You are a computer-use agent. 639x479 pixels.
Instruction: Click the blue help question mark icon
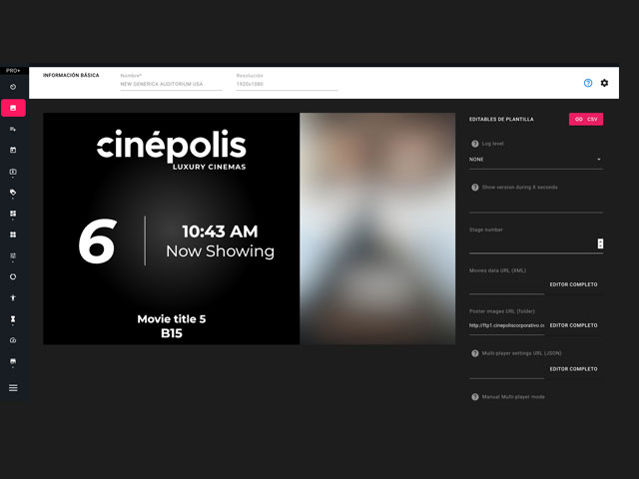pos(588,83)
